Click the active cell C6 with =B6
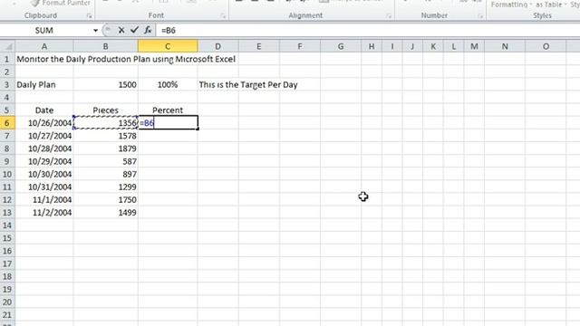The width and height of the screenshot is (580, 326). click(x=168, y=123)
